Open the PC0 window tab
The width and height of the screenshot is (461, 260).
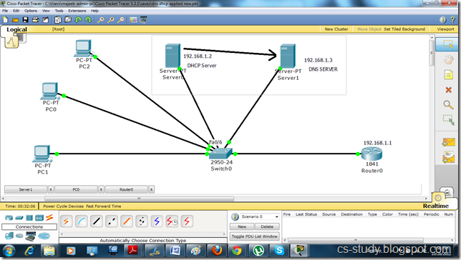[76, 189]
